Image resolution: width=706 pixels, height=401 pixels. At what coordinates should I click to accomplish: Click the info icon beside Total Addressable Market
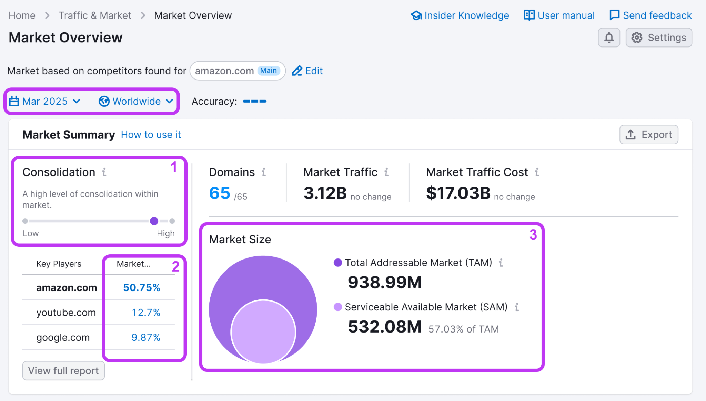502,263
